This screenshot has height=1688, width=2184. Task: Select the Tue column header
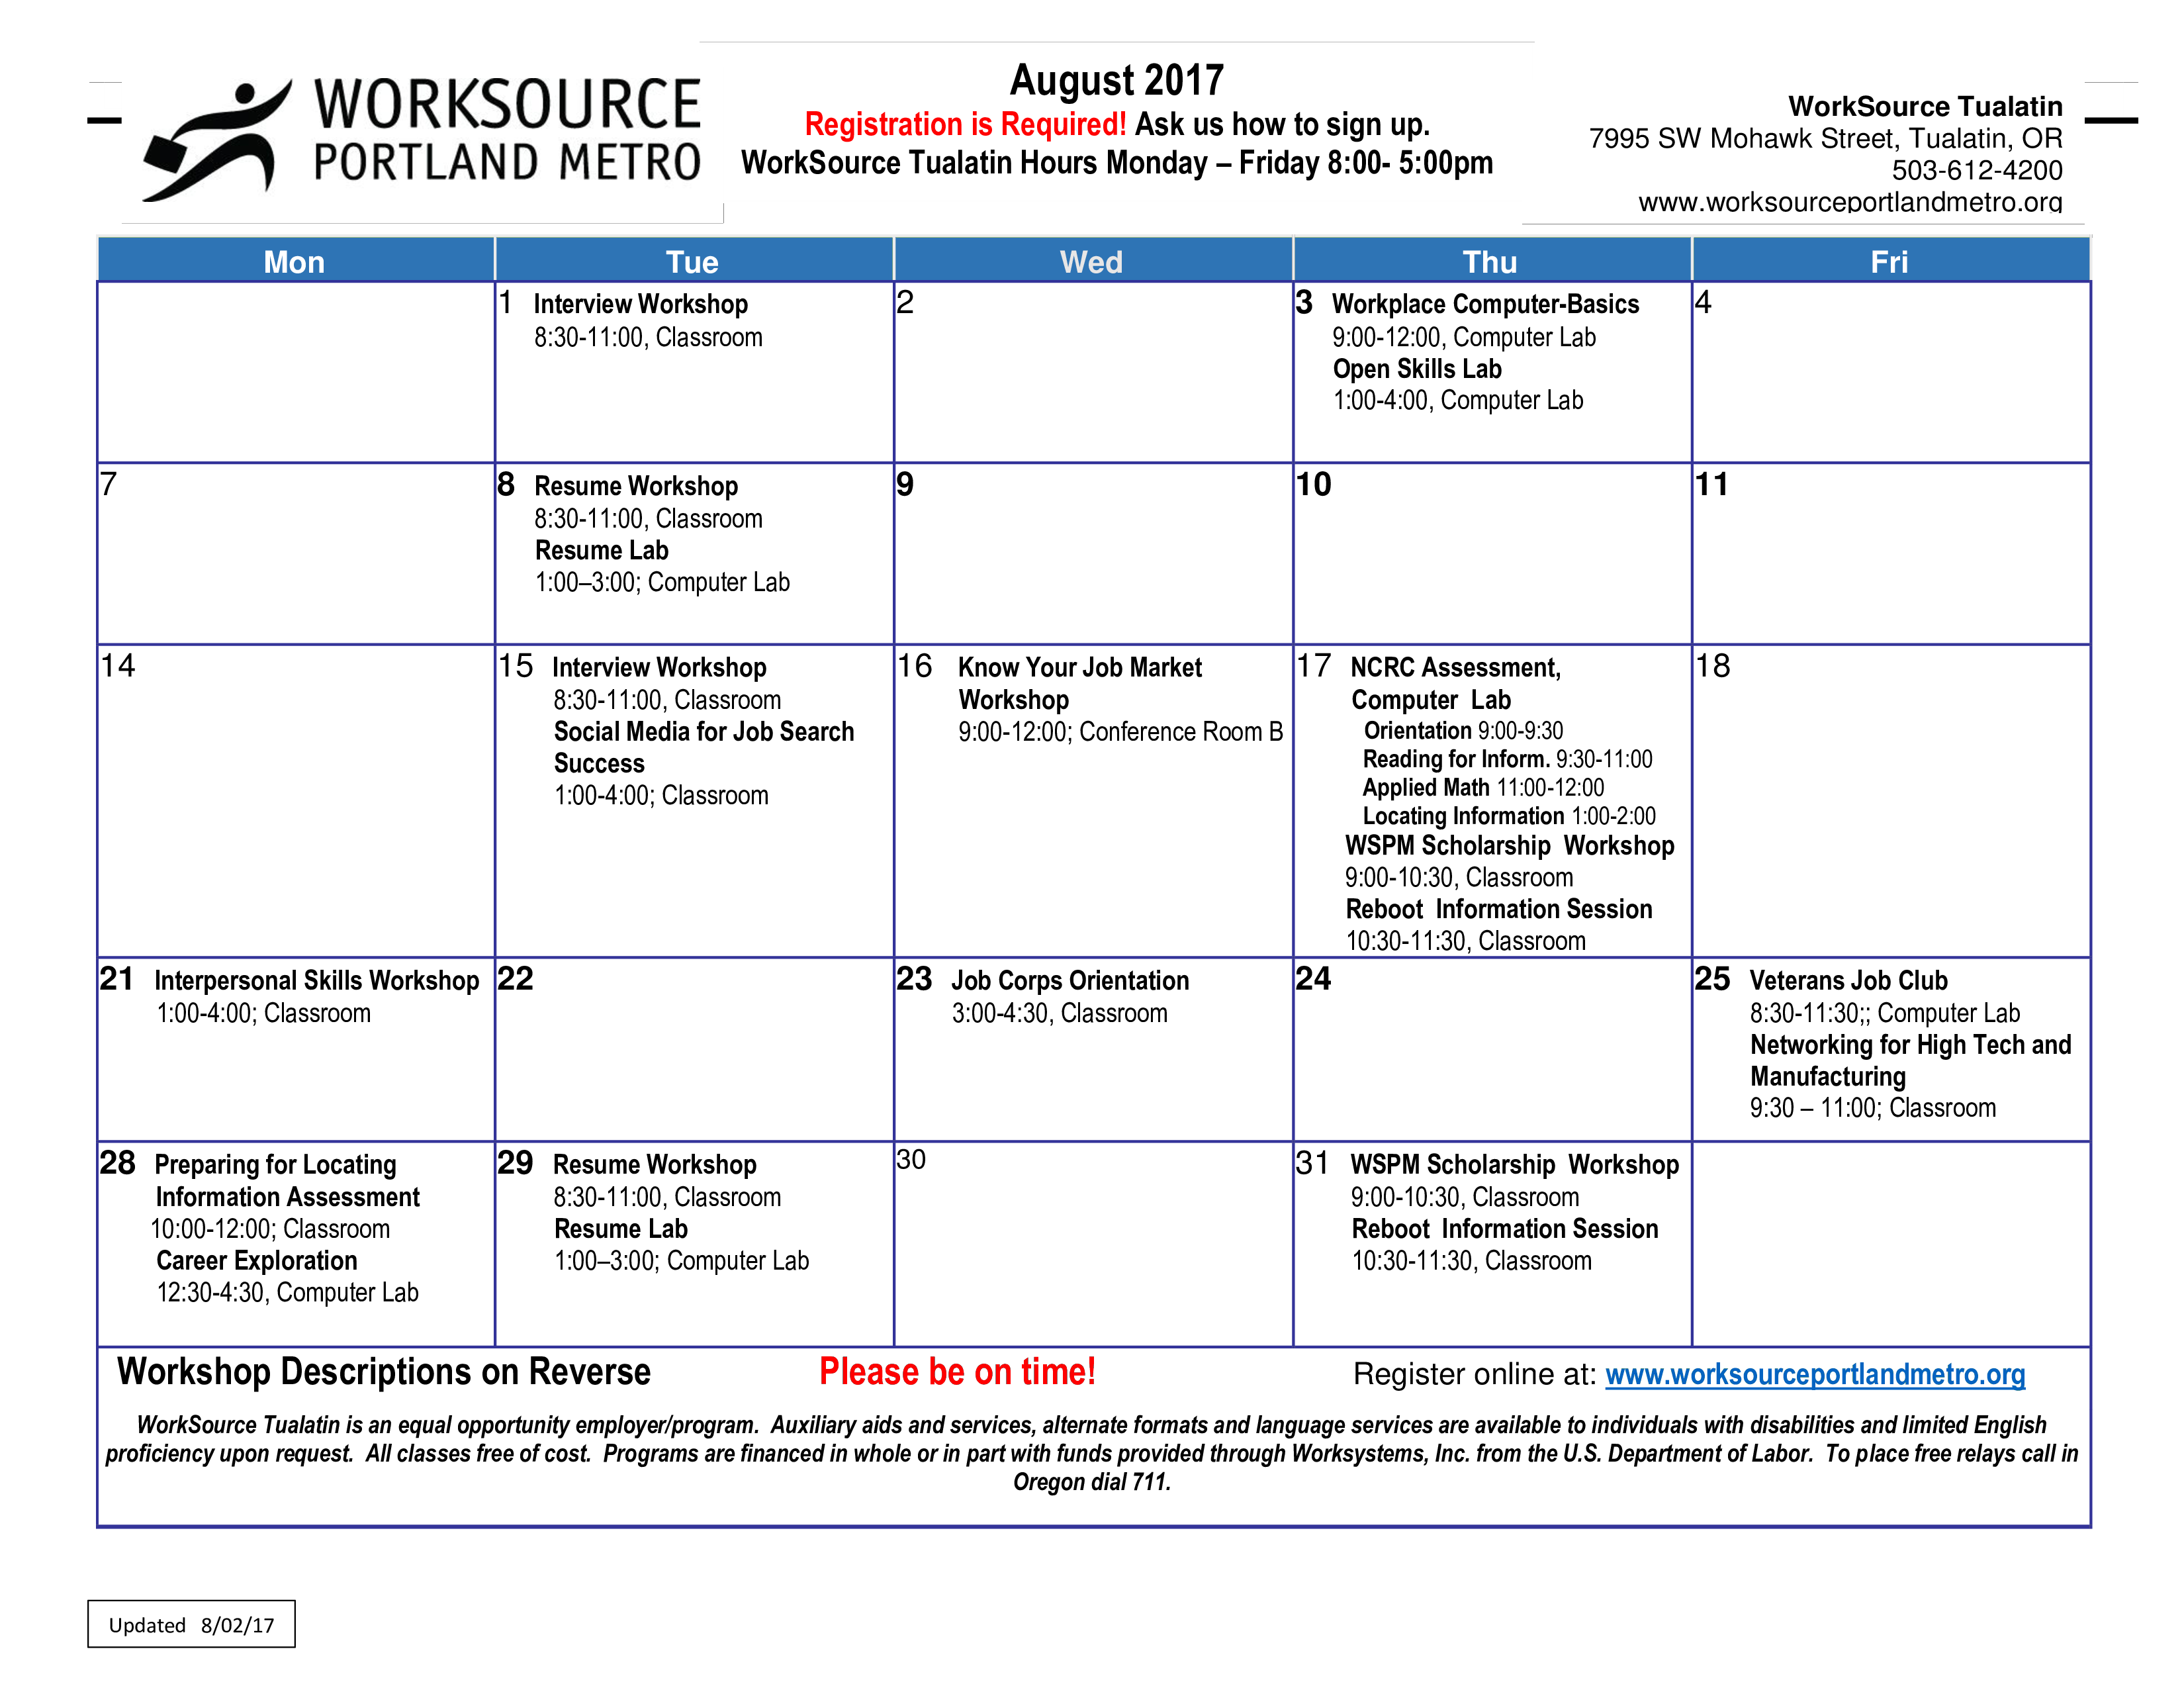click(693, 261)
